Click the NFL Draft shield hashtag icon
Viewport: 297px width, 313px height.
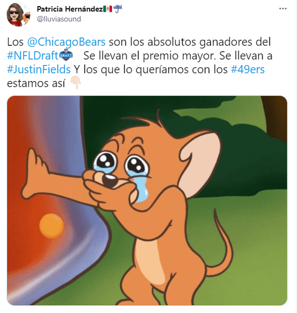[66, 55]
